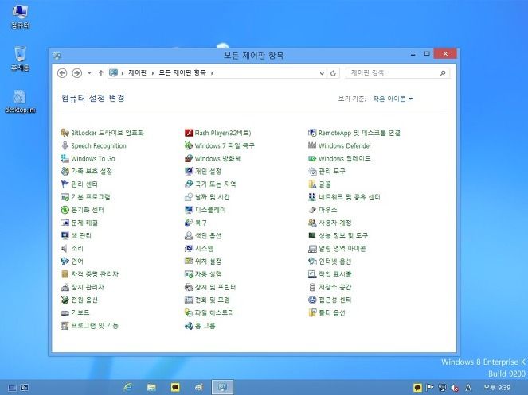Viewport: 528px width, 395px height.
Task: Click the 소리 speaker icon
Action: point(65,249)
